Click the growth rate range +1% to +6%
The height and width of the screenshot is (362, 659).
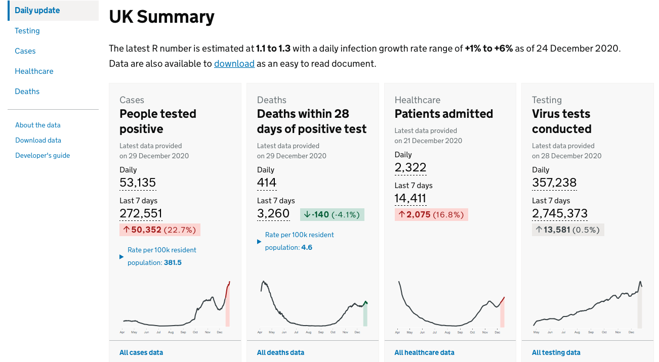coord(489,49)
